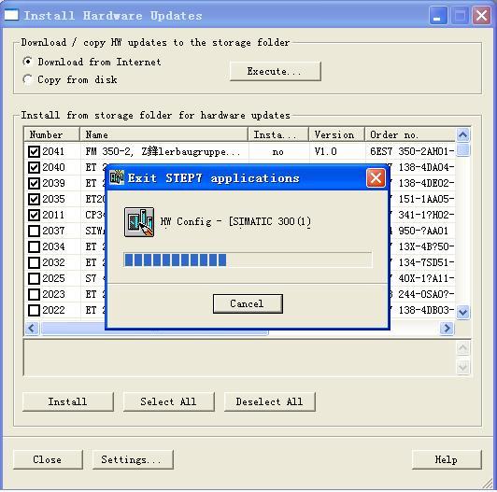
Task: Click the Deselect All button
Action: (x=269, y=401)
